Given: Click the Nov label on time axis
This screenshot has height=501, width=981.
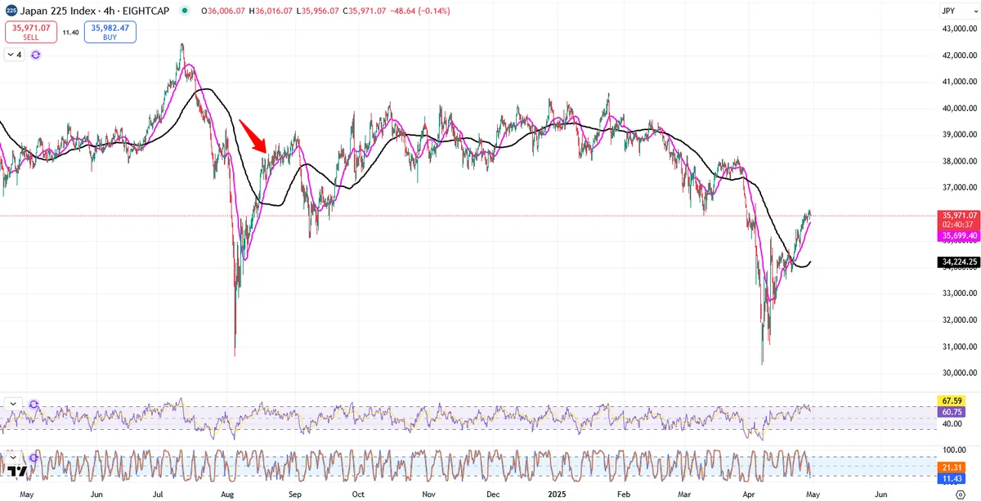Looking at the screenshot, I should (428, 494).
